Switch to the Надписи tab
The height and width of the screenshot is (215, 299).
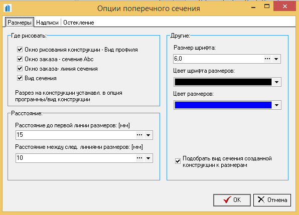coord(47,23)
